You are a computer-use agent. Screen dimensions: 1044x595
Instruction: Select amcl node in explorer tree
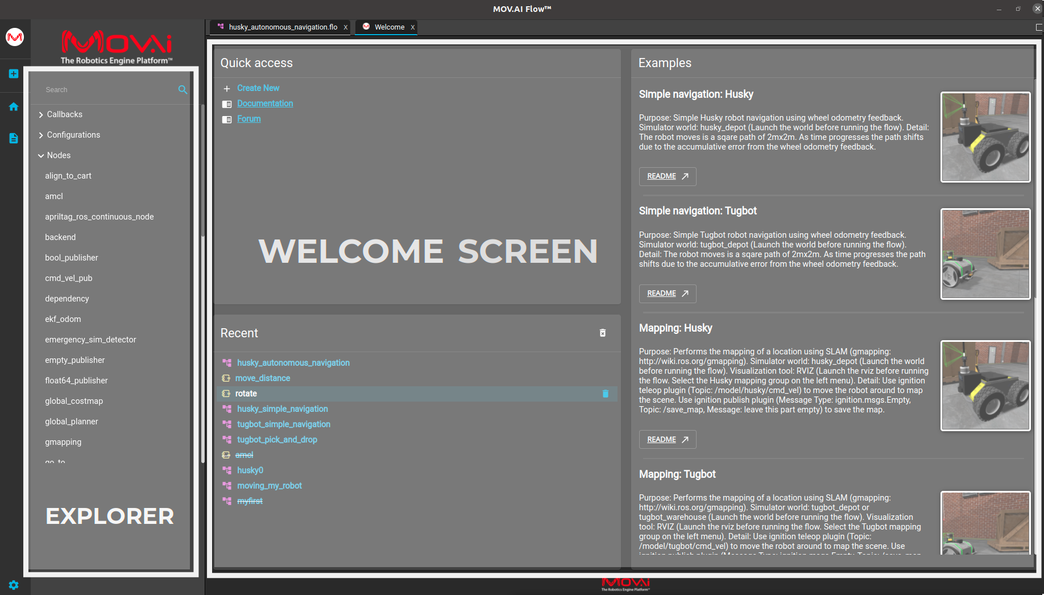point(54,196)
